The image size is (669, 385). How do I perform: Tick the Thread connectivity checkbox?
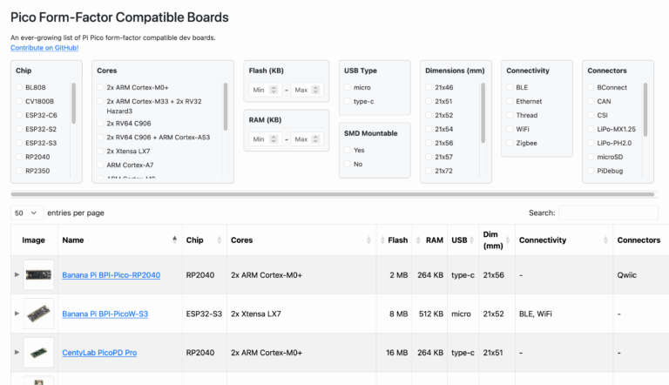510,115
